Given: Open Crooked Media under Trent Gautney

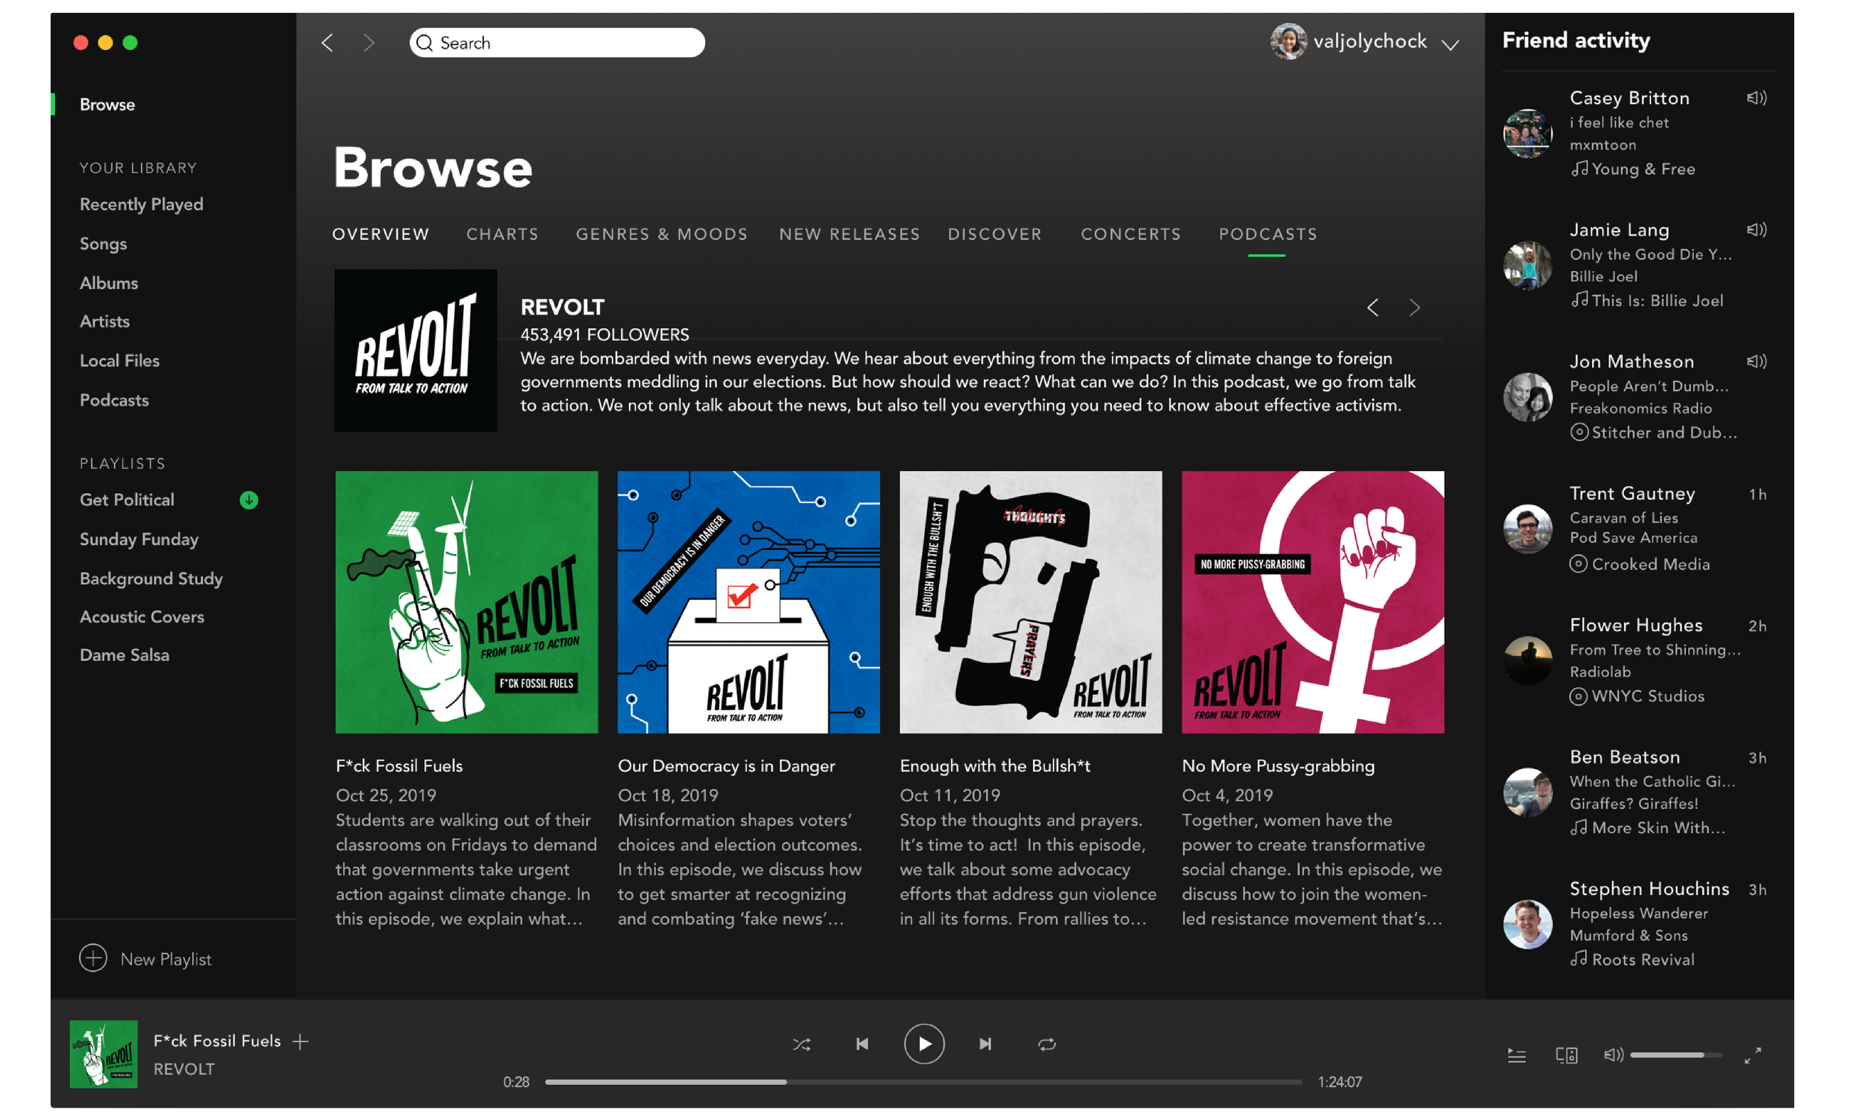Looking at the screenshot, I should click(x=1640, y=564).
